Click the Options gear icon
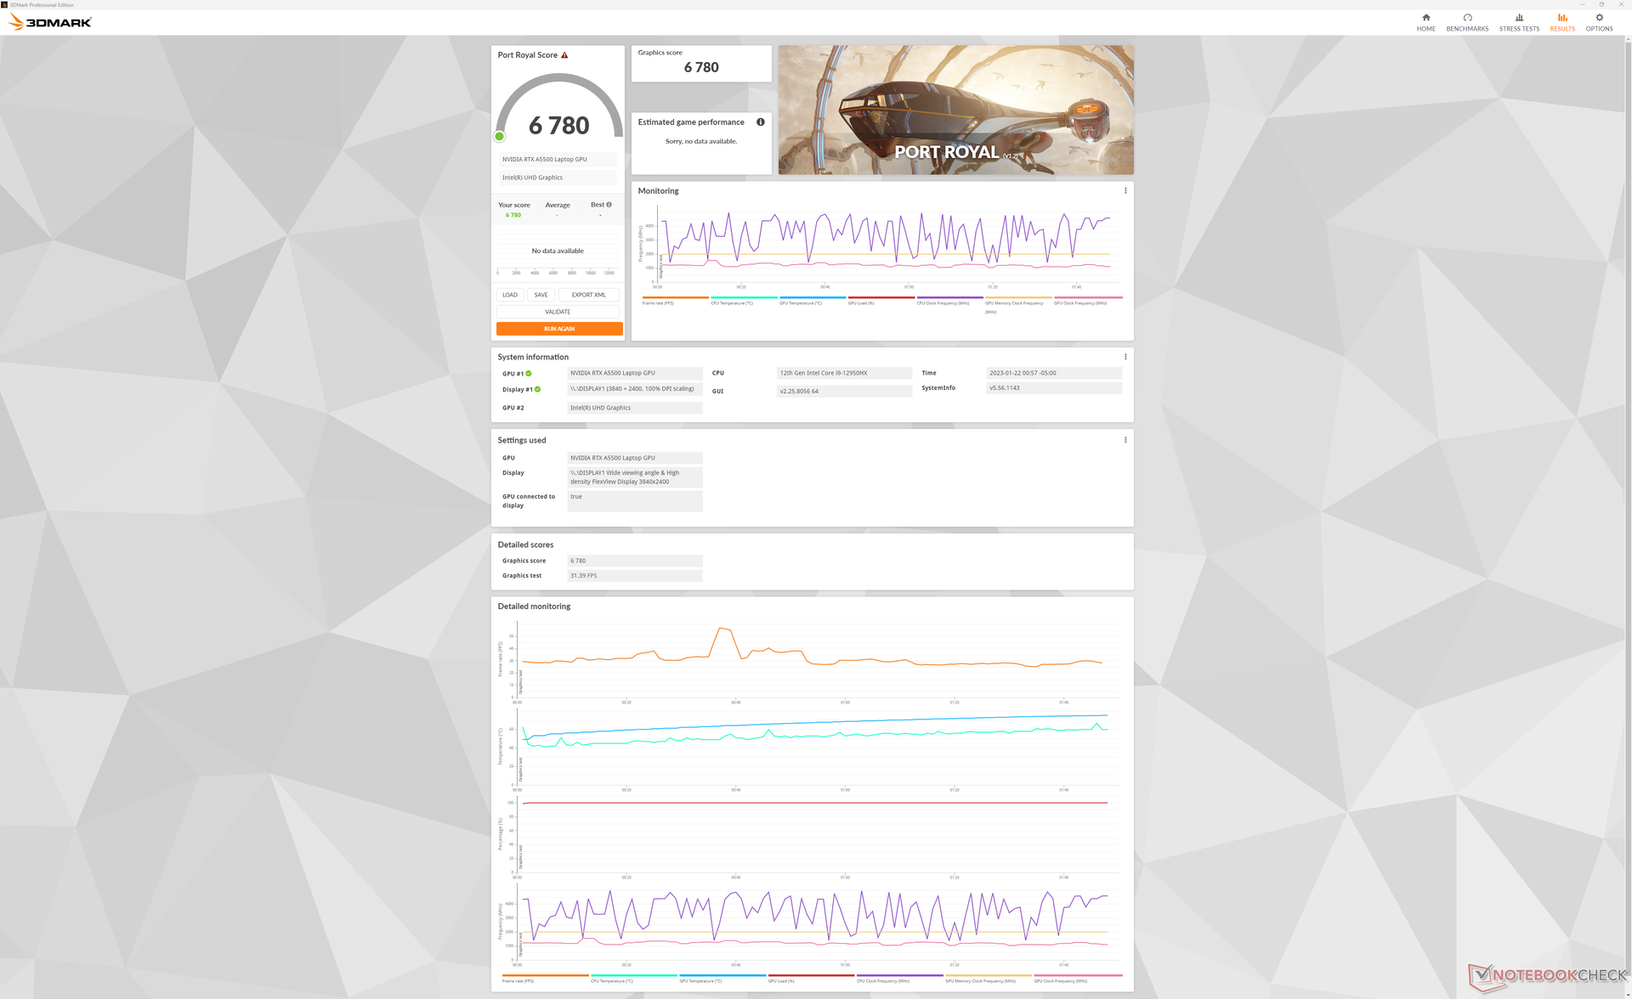Image resolution: width=1632 pixels, height=999 pixels. click(x=1599, y=18)
